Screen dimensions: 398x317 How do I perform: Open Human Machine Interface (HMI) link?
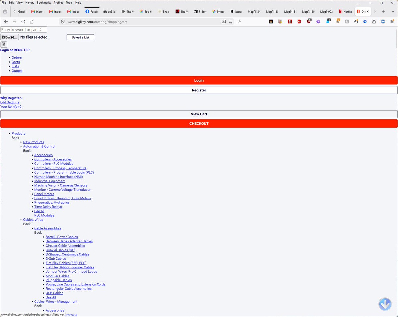tap(59, 177)
